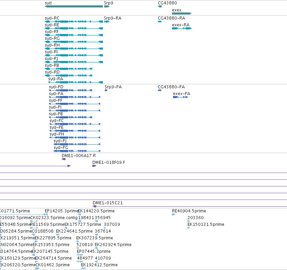The width and height of the screenshot is (287, 270).
Task: Select the CG43880 gene label
Action: point(167,3)
